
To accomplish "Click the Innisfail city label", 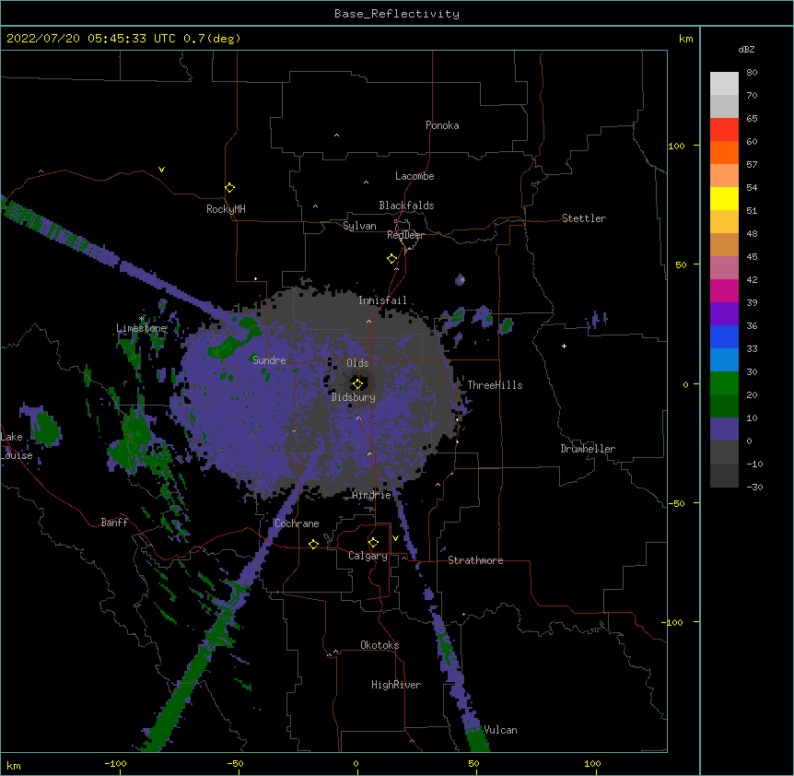I will [382, 300].
